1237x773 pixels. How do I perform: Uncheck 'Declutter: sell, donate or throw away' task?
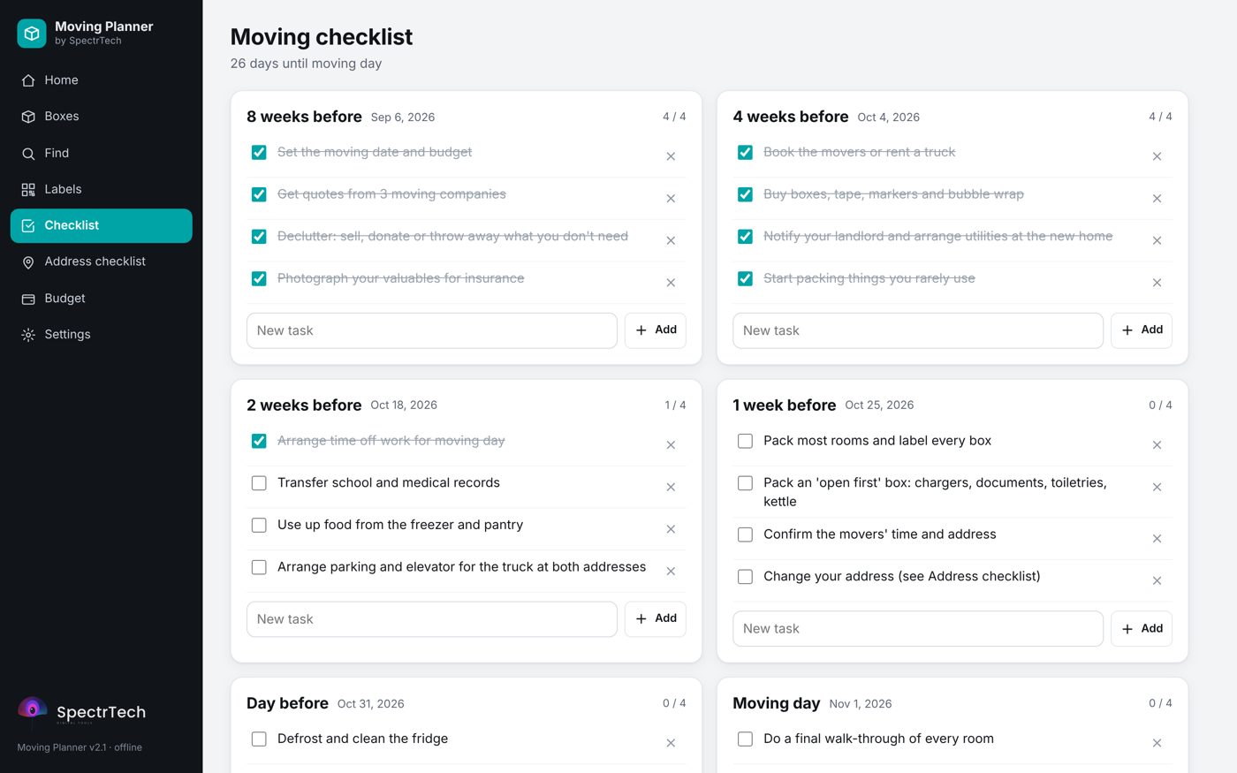tap(259, 237)
